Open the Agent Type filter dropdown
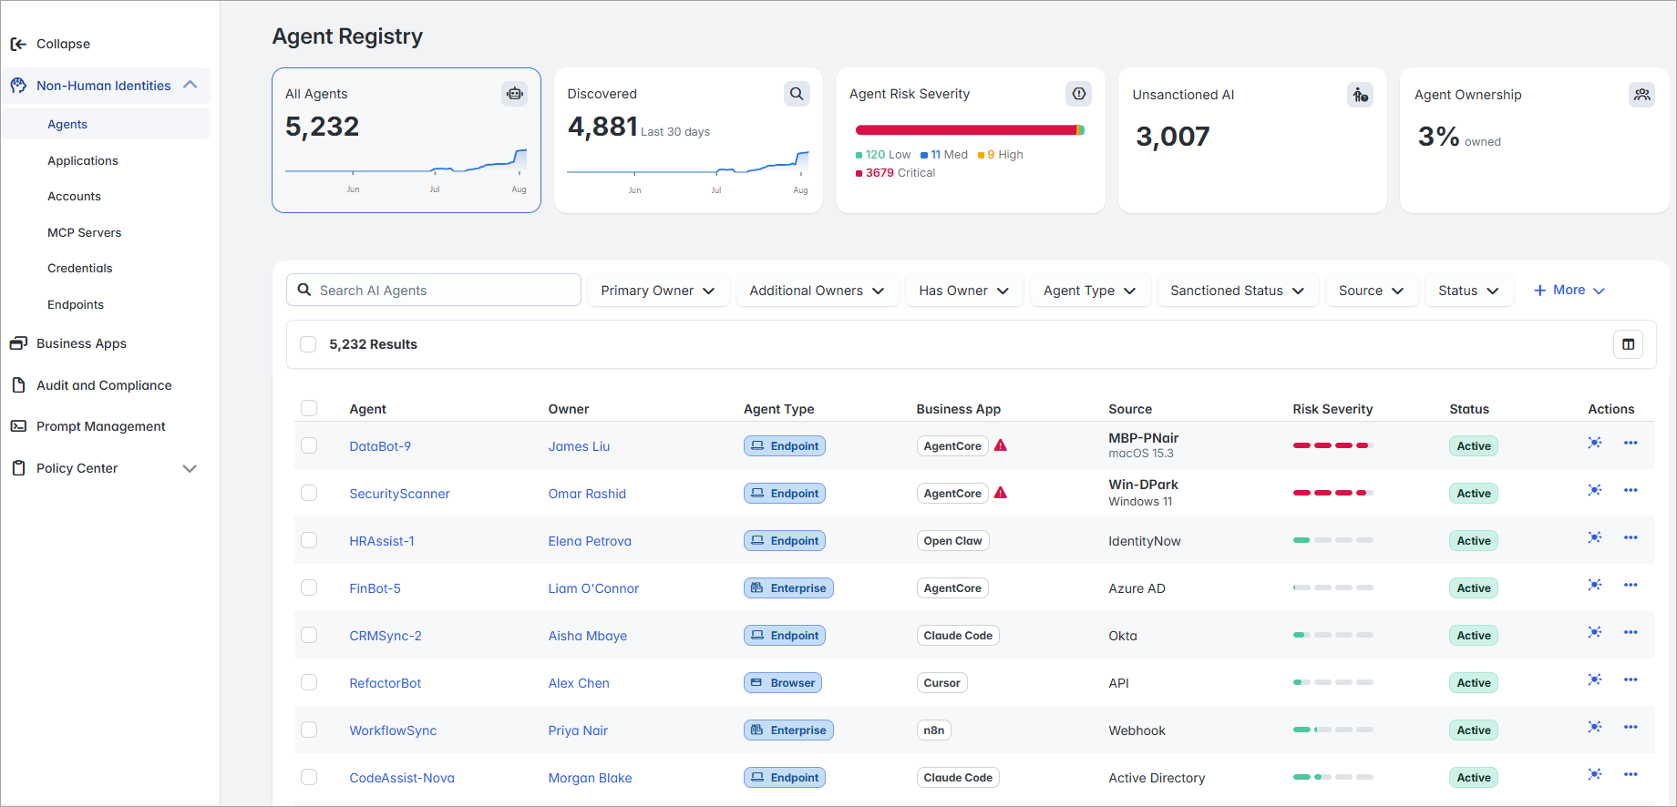Viewport: 1677px width, 807px height. (1090, 291)
